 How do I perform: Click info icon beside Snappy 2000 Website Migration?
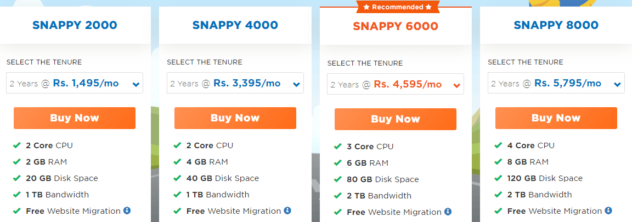click(127, 211)
